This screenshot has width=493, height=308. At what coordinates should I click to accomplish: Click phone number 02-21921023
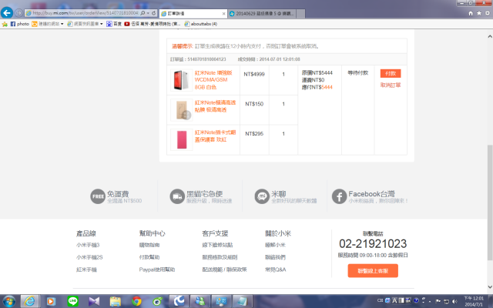pyautogui.click(x=373, y=244)
